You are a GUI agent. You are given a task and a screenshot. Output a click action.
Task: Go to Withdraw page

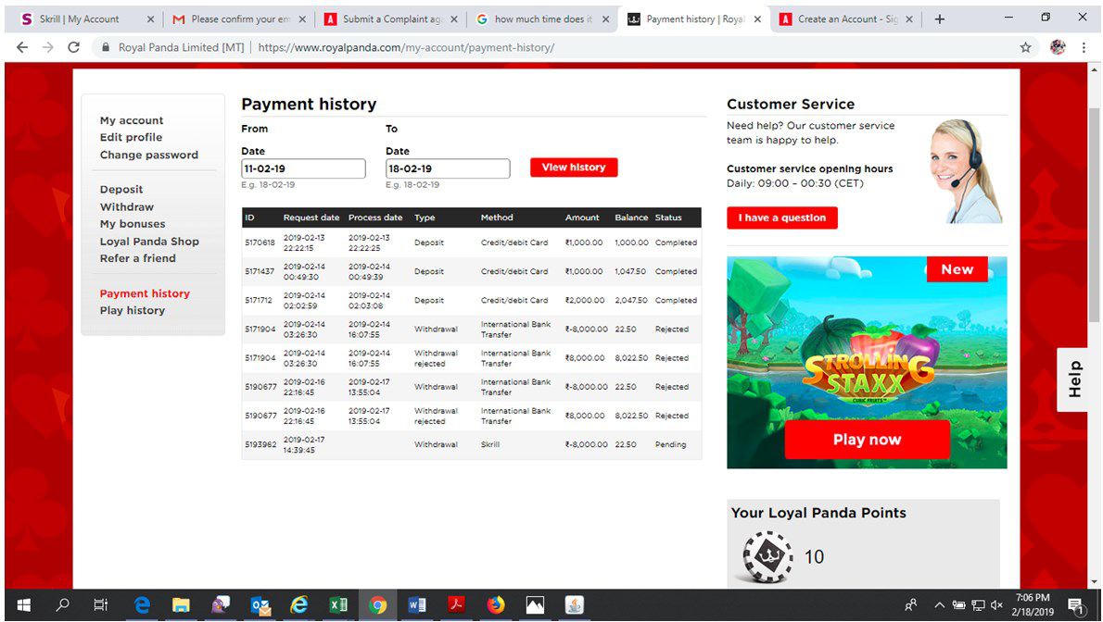[x=127, y=206]
